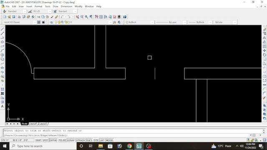
Task: Click the Cut to clipboard icon
Action: click(x=38, y=17)
